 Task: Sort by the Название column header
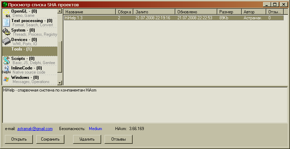[89, 12]
